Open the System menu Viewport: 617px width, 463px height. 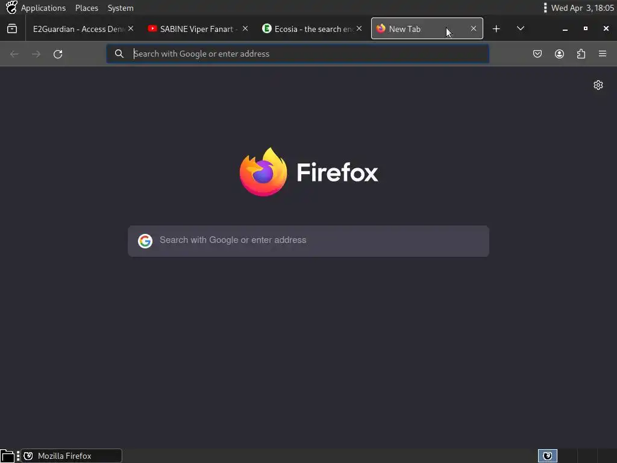coord(121,8)
